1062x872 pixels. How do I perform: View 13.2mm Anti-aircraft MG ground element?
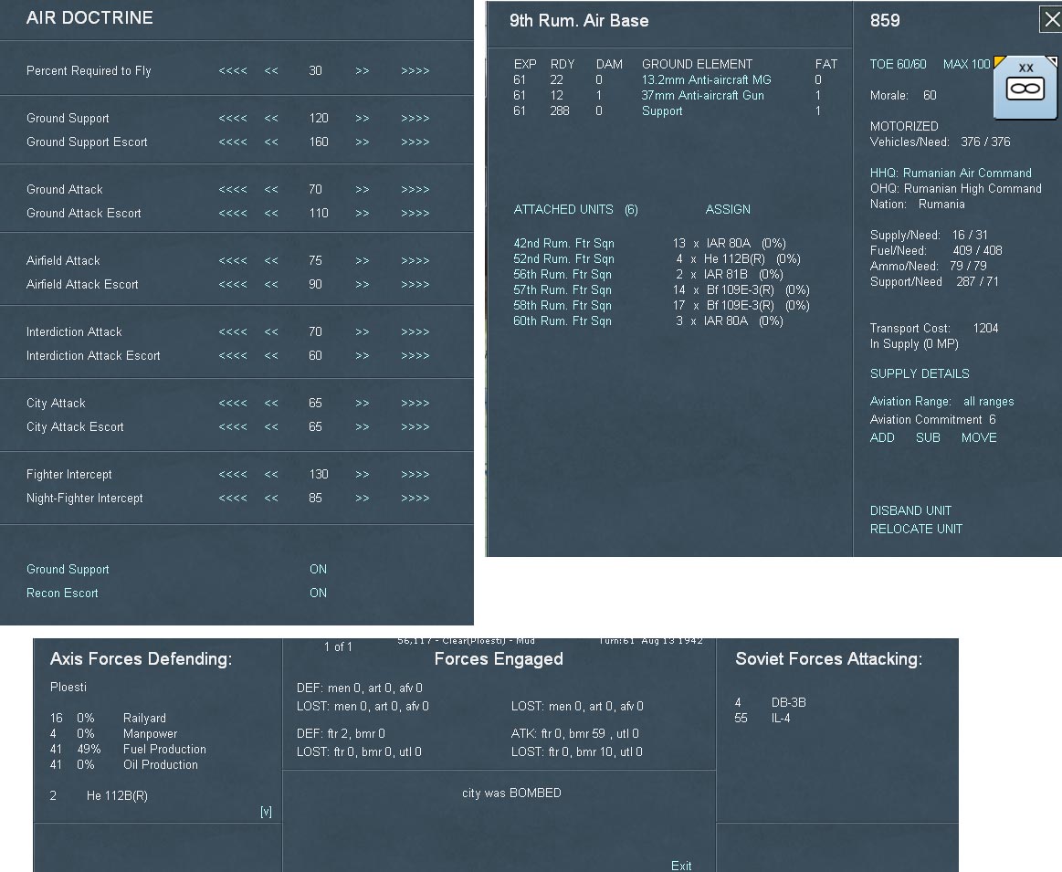pyautogui.click(x=707, y=79)
